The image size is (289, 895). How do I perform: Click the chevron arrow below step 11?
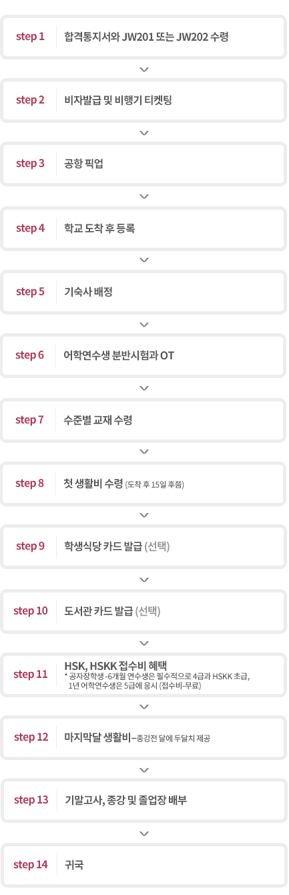[x=144, y=707]
